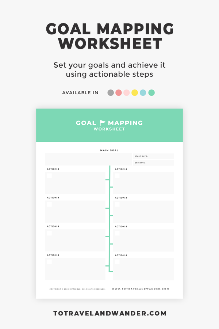
Task: Click the Goal Mapping Worksheet main title
Action: [110, 36]
